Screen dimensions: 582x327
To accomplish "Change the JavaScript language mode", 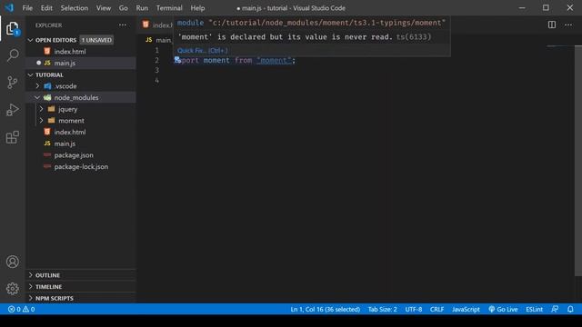I will [x=466, y=309].
